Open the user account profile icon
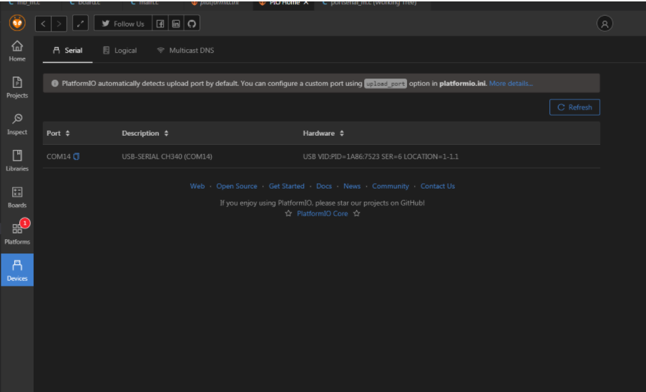The width and height of the screenshot is (646, 392). click(x=605, y=24)
